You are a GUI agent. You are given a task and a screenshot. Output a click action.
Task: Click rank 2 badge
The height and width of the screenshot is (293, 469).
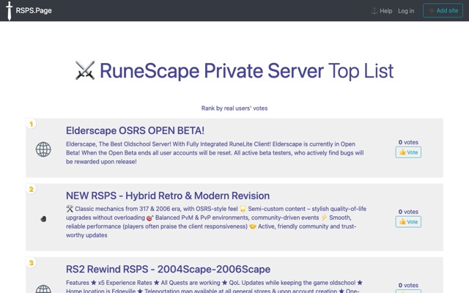(31, 189)
